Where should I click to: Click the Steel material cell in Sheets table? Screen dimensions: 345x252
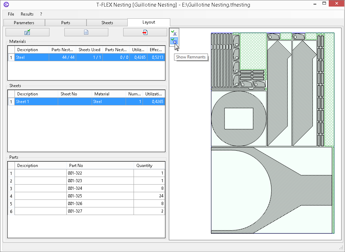click(109, 102)
